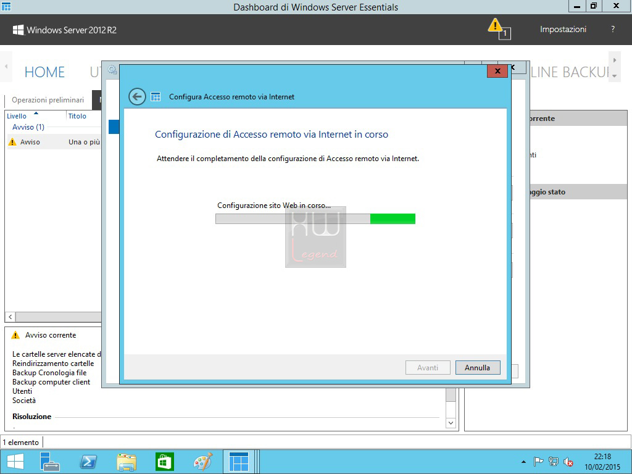The width and height of the screenshot is (632, 474).
Task: Close the Configura Accesso remoto wizard
Action: (x=497, y=71)
